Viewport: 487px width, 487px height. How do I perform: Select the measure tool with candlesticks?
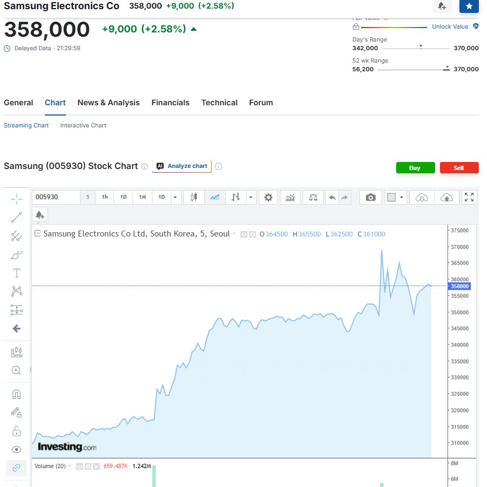16,352
